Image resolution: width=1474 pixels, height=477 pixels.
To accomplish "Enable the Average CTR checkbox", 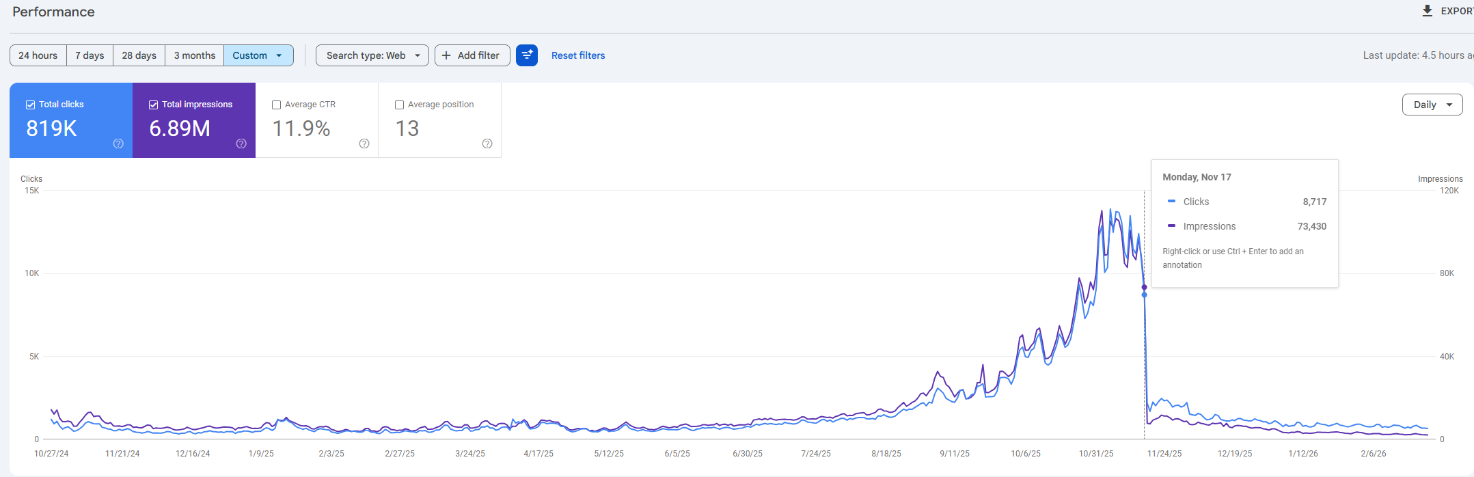I will (x=277, y=105).
